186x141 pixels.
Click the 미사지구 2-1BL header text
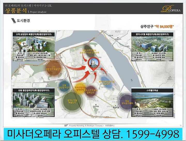tap(43, 5)
